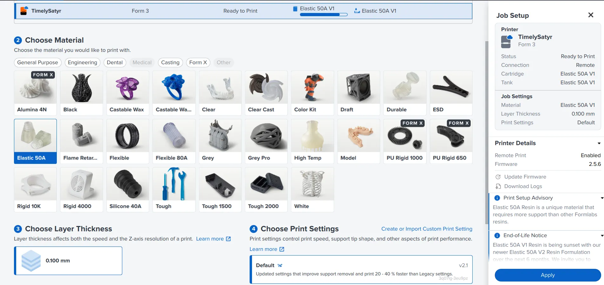
Task: Pick the Castable Wax material card
Action: tap(128, 93)
